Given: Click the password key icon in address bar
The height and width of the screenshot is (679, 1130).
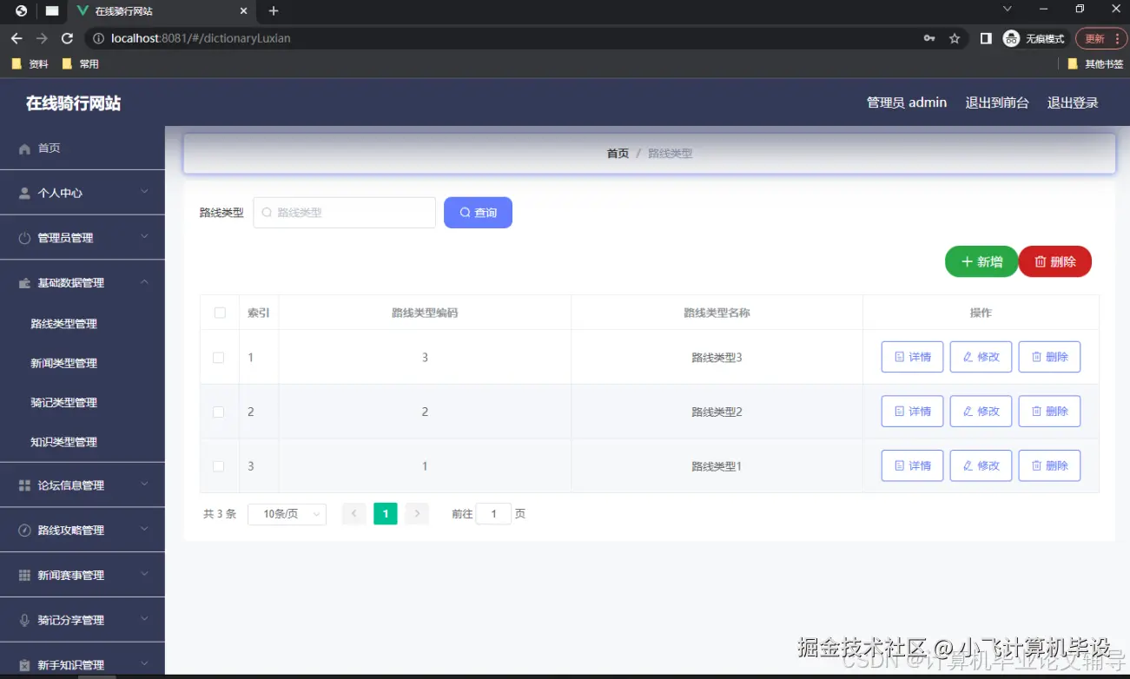Looking at the screenshot, I should point(929,38).
